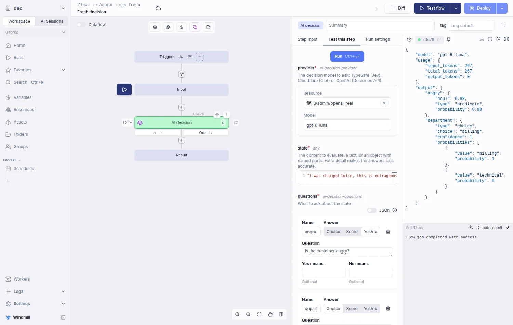Open AI Sessions tab
This screenshot has height=325, width=513.
click(52, 21)
